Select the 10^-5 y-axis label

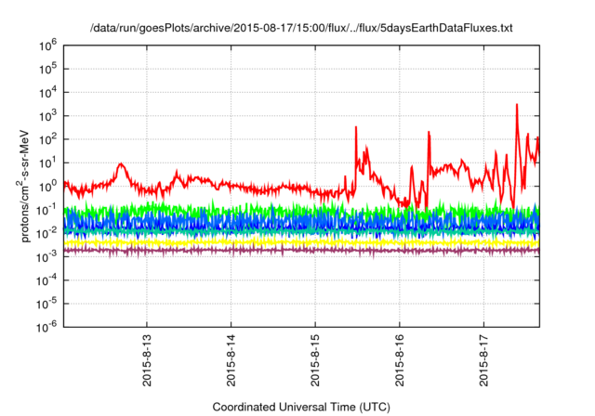pyautogui.click(x=46, y=305)
